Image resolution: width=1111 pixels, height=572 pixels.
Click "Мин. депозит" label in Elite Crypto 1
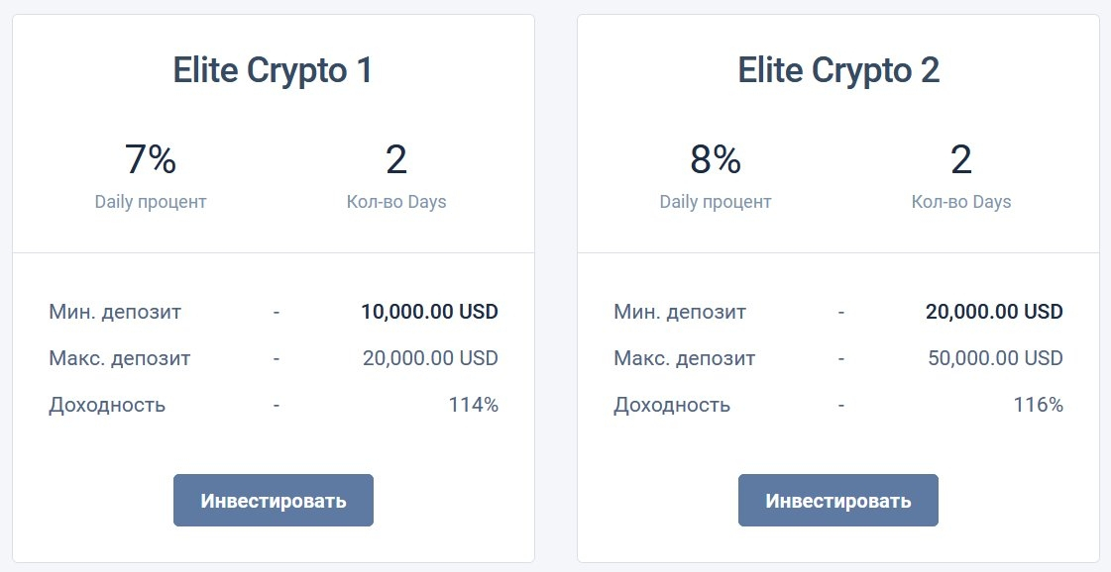click(x=115, y=313)
